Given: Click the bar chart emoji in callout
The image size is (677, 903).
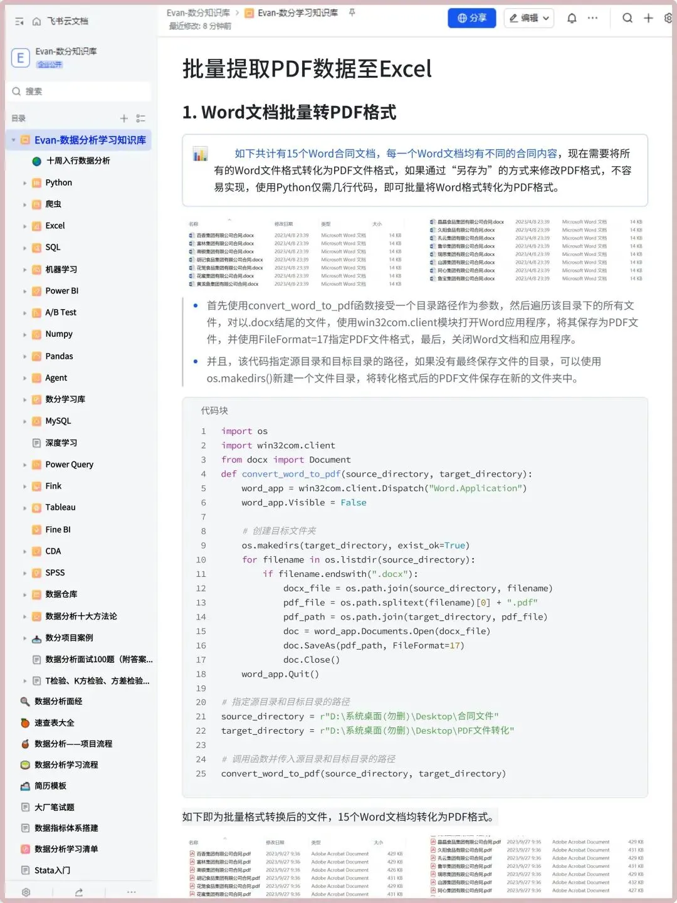Looking at the screenshot, I should coord(200,154).
